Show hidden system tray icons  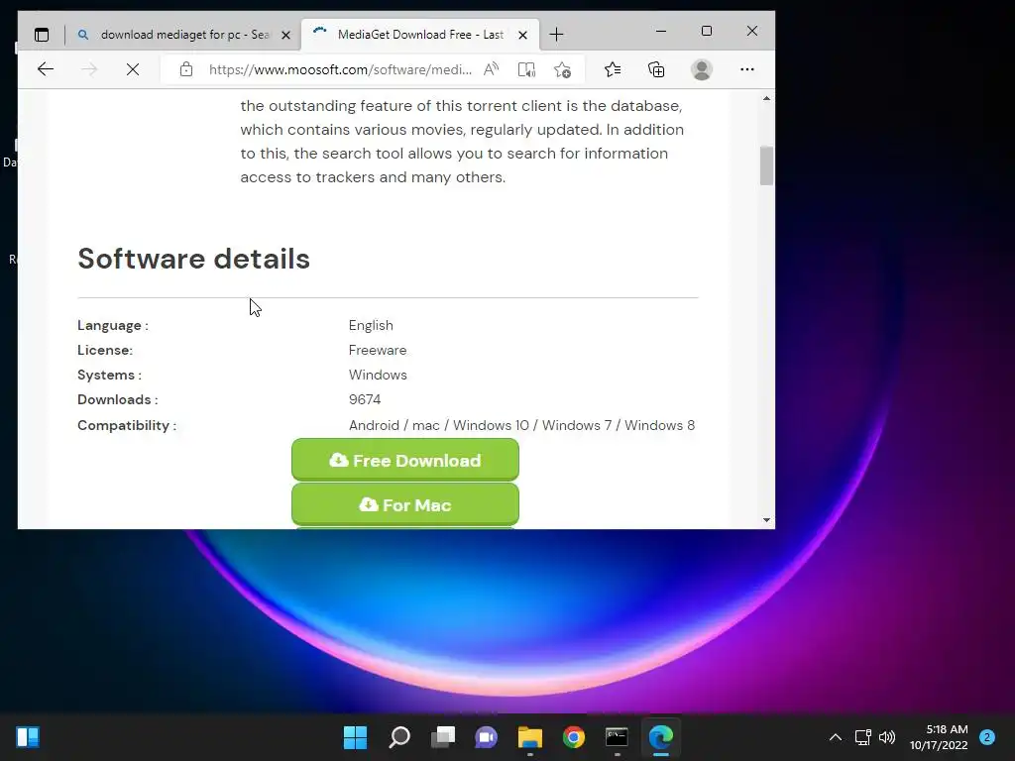(835, 737)
